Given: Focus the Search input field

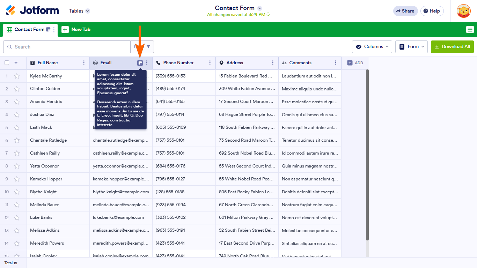Looking at the screenshot, I should 67,47.
